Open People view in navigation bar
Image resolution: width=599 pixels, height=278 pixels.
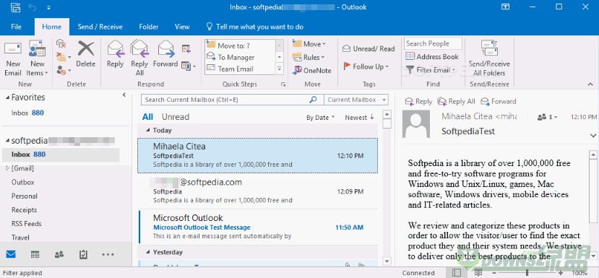coord(59,254)
